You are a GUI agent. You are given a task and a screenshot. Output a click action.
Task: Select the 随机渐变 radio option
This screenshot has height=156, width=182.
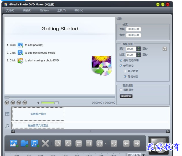click(125, 77)
